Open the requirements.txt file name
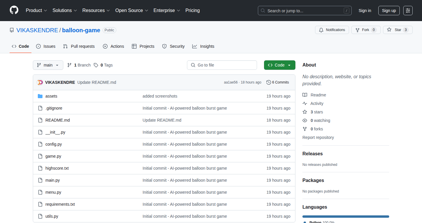 click(x=60, y=204)
